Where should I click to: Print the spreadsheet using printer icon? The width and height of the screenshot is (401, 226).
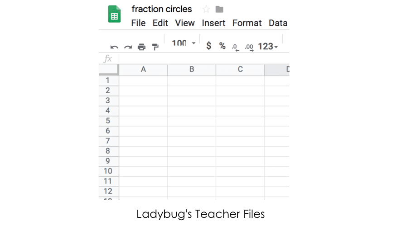pyautogui.click(x=141, y=47)
